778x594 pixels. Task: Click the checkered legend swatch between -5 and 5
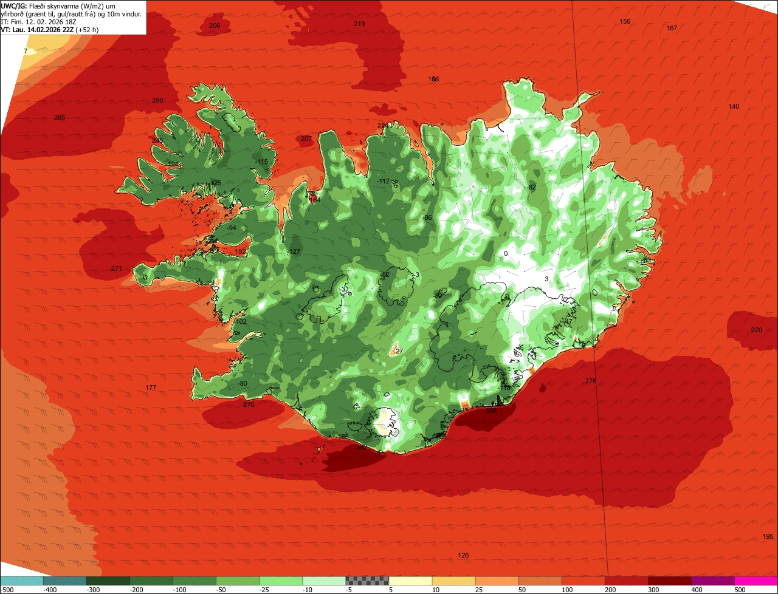[367, 580]
